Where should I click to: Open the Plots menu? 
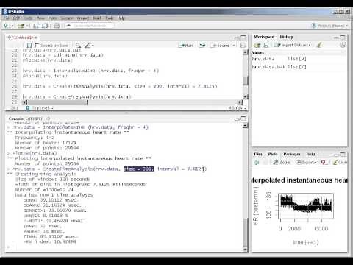pyautogui.click(x=52, y=18)
